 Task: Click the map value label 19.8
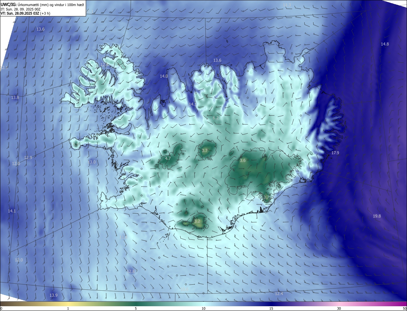tap(377, 216)
